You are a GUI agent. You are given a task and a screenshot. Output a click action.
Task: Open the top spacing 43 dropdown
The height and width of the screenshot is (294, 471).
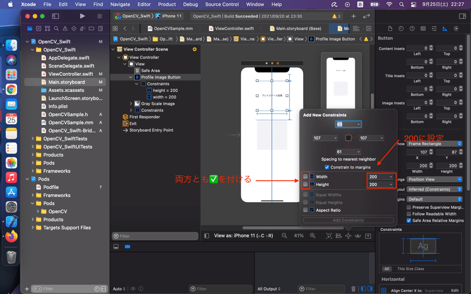(x=358, y=124)
